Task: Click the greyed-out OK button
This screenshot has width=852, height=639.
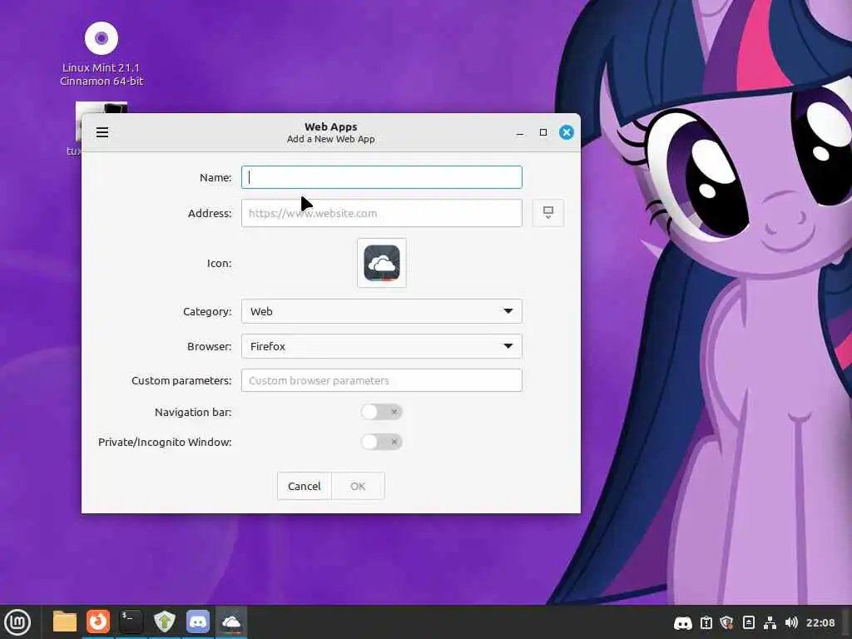Action: click(x=358, y=486)
